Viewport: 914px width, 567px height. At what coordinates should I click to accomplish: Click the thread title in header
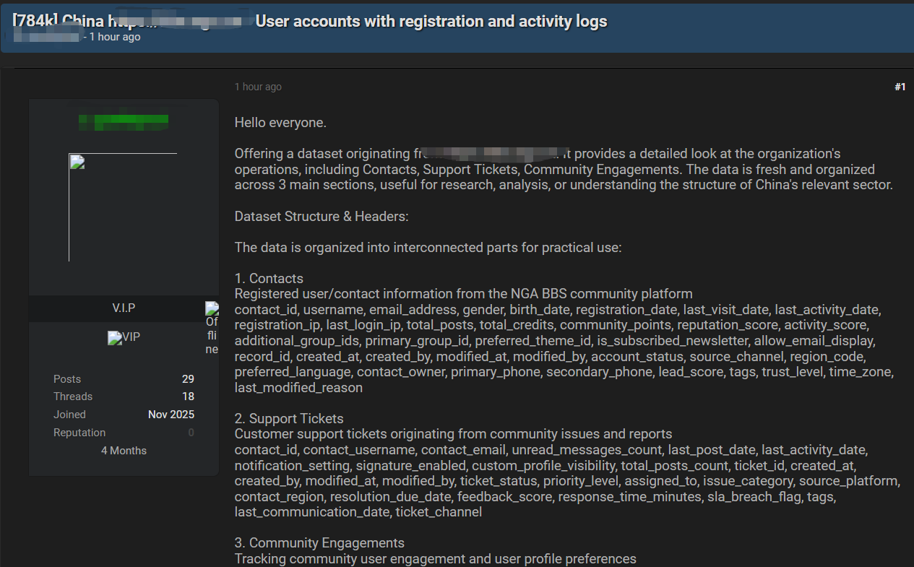pos(309,21)
